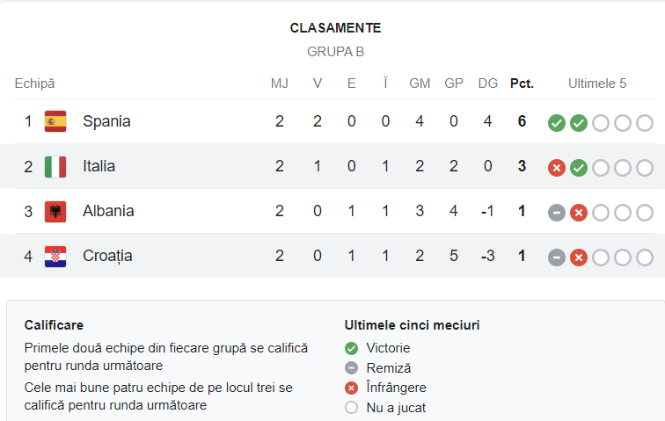Click the Italy flag icon
The width and height of the screenshot is (665, 421).
55,167
